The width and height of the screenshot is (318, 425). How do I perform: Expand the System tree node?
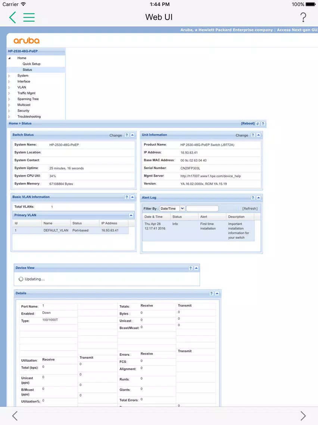click(x=9, y=76)
